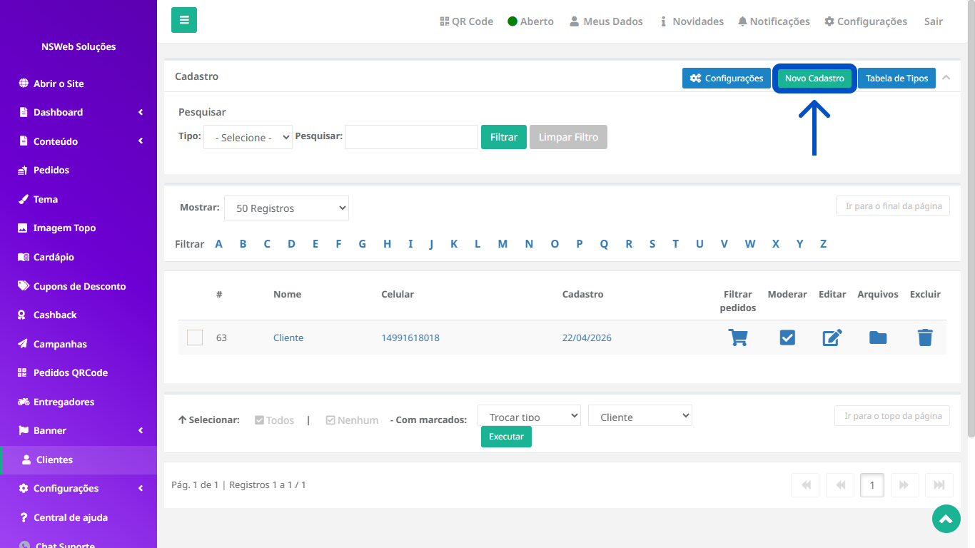The image size is (975, 548).
Task: Select Todos records checkbox
Action: [274, 420]
